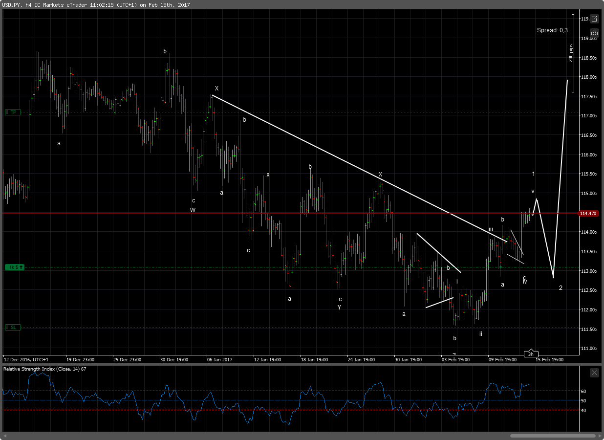604x440 pixels.
Task: Click the 24 Jan 19:00 time axis label
Action: [x=362, y=359]
